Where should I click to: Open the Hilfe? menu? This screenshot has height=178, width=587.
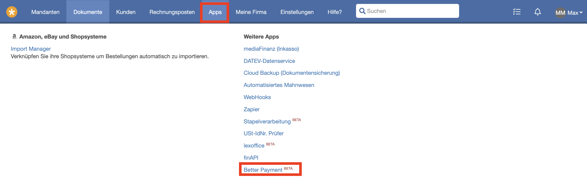(x=335, y=12)
